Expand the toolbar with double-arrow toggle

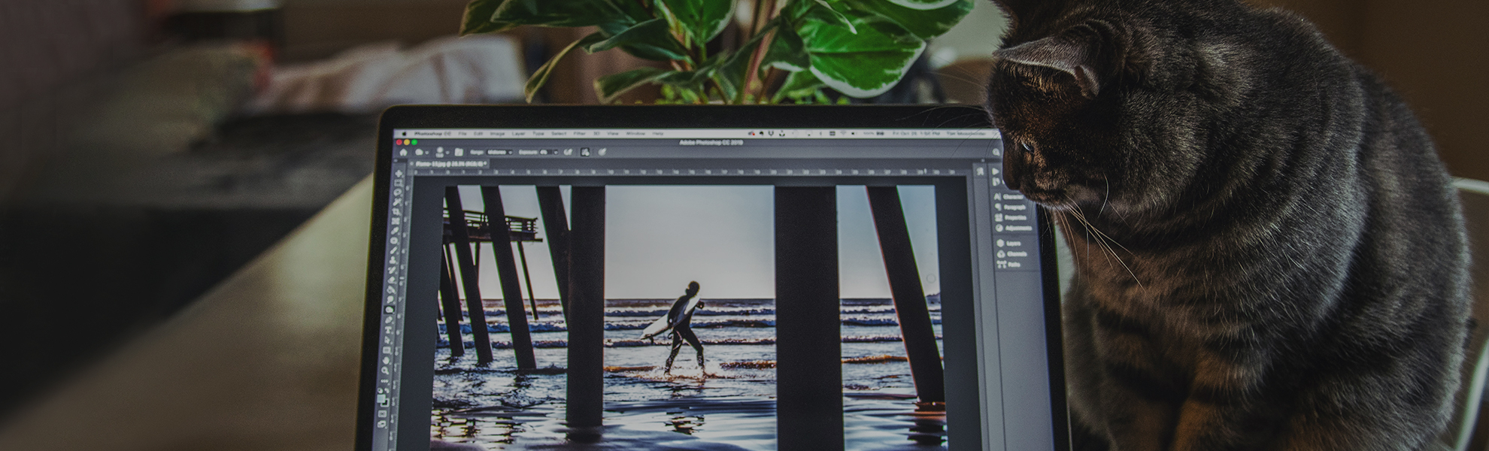[396, 161]
